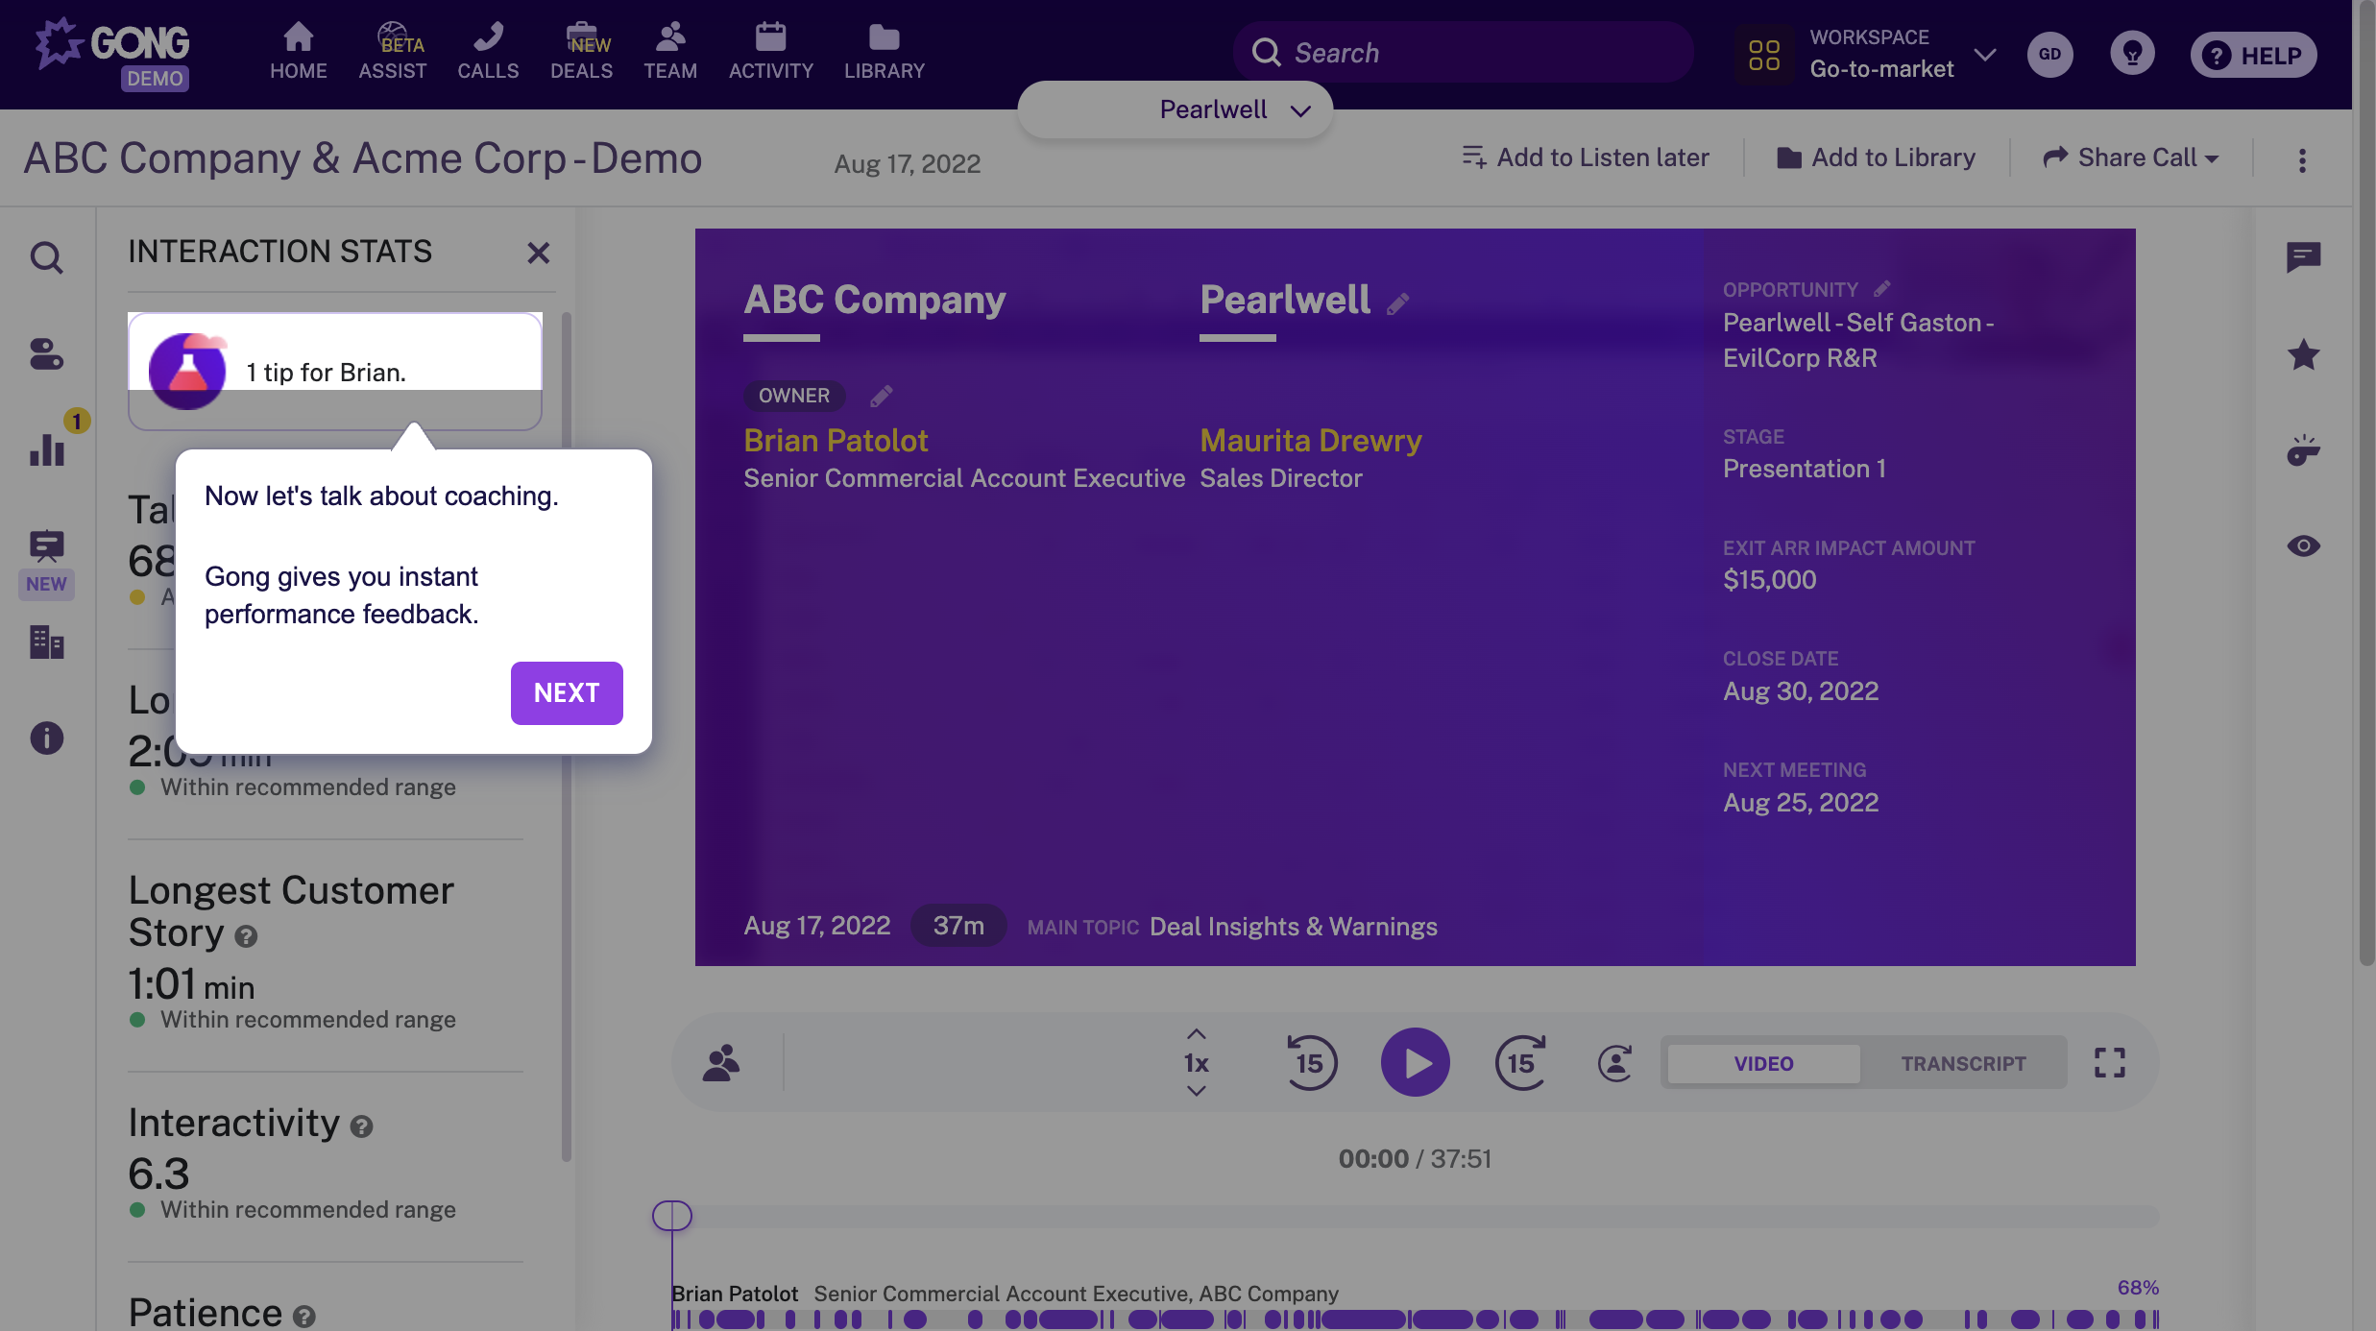This screenshot has height=1331, width=2376.
Task: Open the speakers sidebar icon
Action: [46, 354]
